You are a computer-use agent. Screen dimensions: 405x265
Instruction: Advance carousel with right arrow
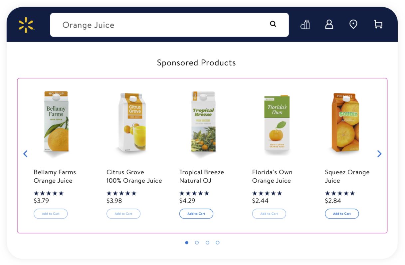[x=379, y=154]
